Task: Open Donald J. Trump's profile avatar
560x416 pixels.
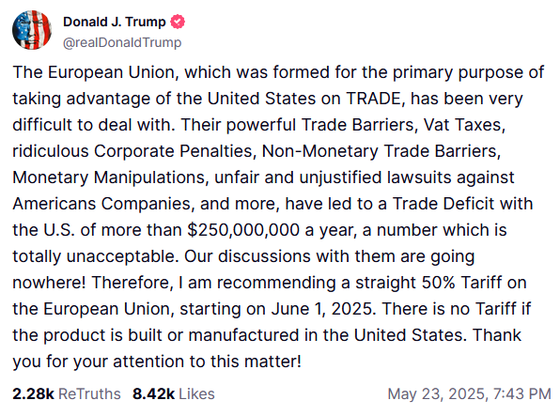Action: (x=32, y=30)
